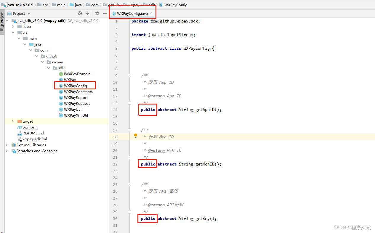Viewport: 375px width, 233px height.
Task: Expand the External Libraries node
Action: pos(7,145)
